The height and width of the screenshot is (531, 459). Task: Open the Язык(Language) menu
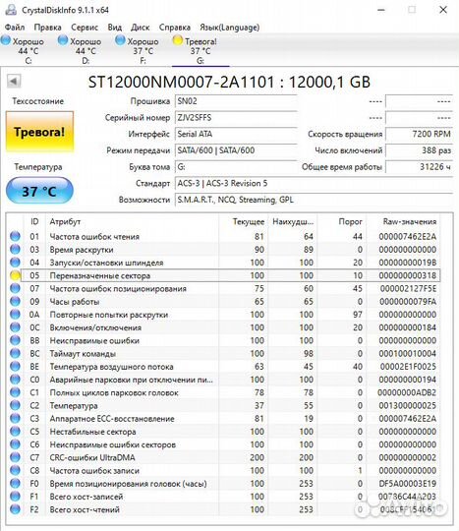tap(230, 28)
